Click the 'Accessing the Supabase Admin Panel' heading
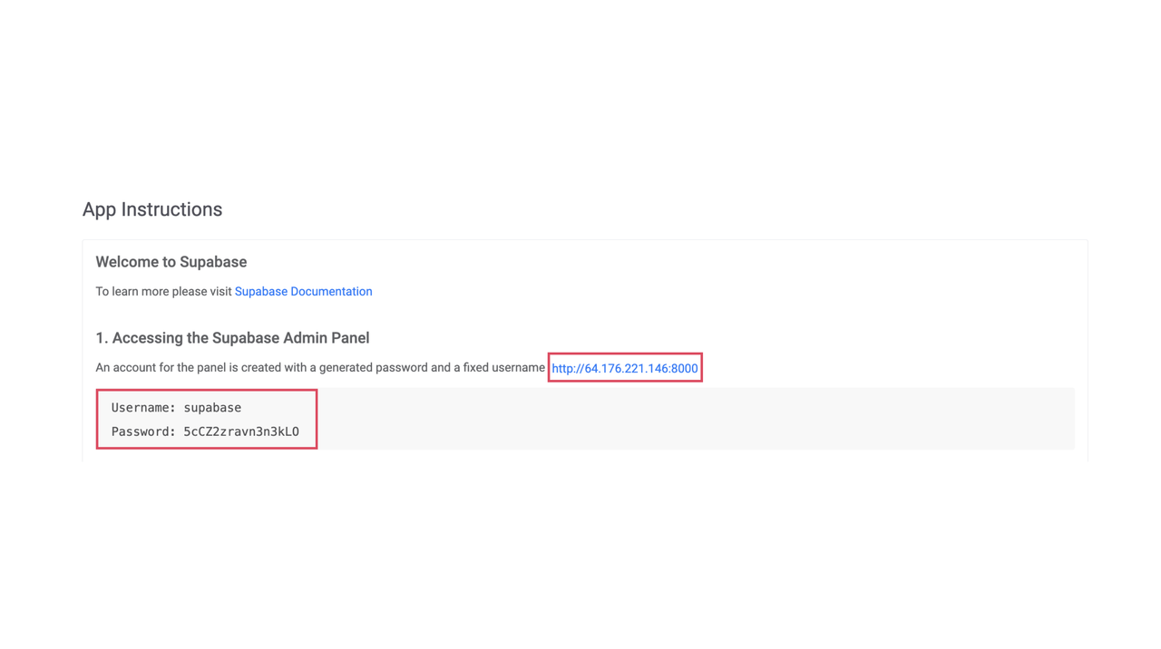 [232, 338]
